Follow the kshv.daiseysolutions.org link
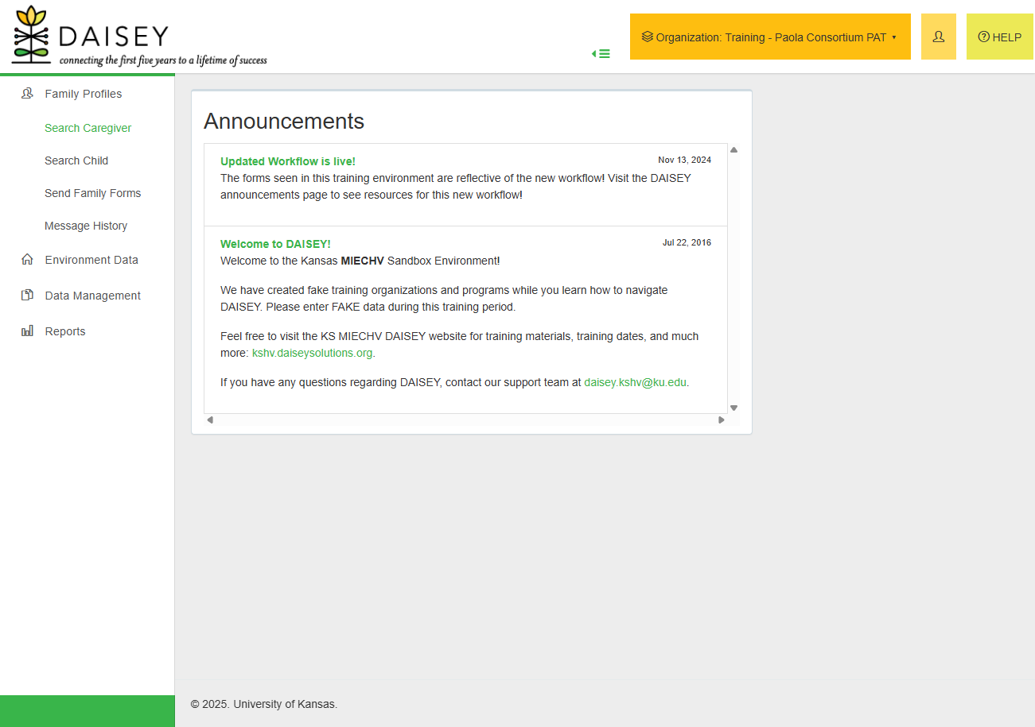Image resolution: width=1035 pixels, height=727 pixels. tap(313, 353)
